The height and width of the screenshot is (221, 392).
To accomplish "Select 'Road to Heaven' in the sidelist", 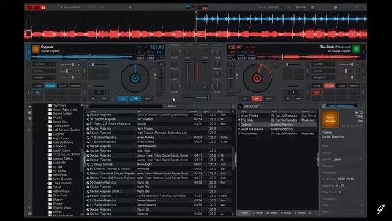I will tap(277, 129).
